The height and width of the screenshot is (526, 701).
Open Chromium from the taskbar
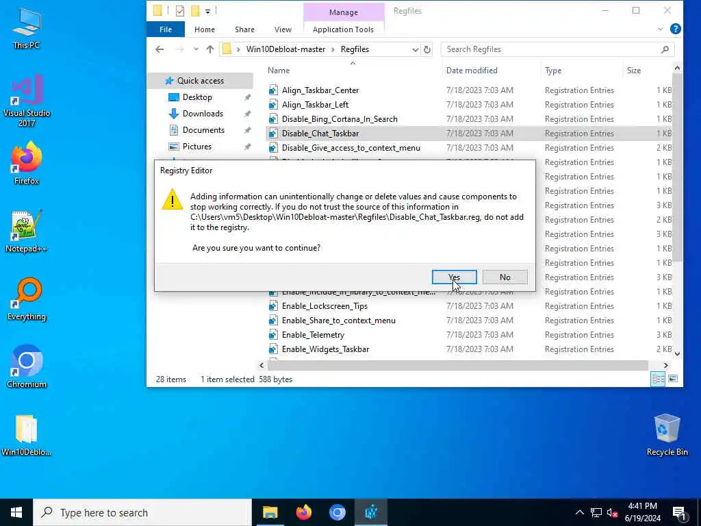pyautogui.click(x=337, y=512)
